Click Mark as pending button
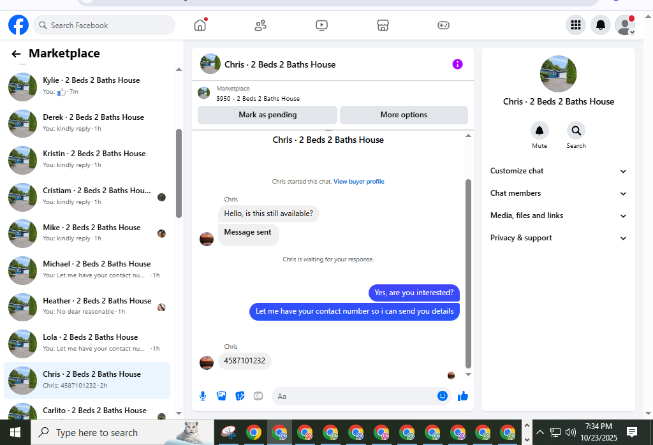 click(x=267, y=115)
